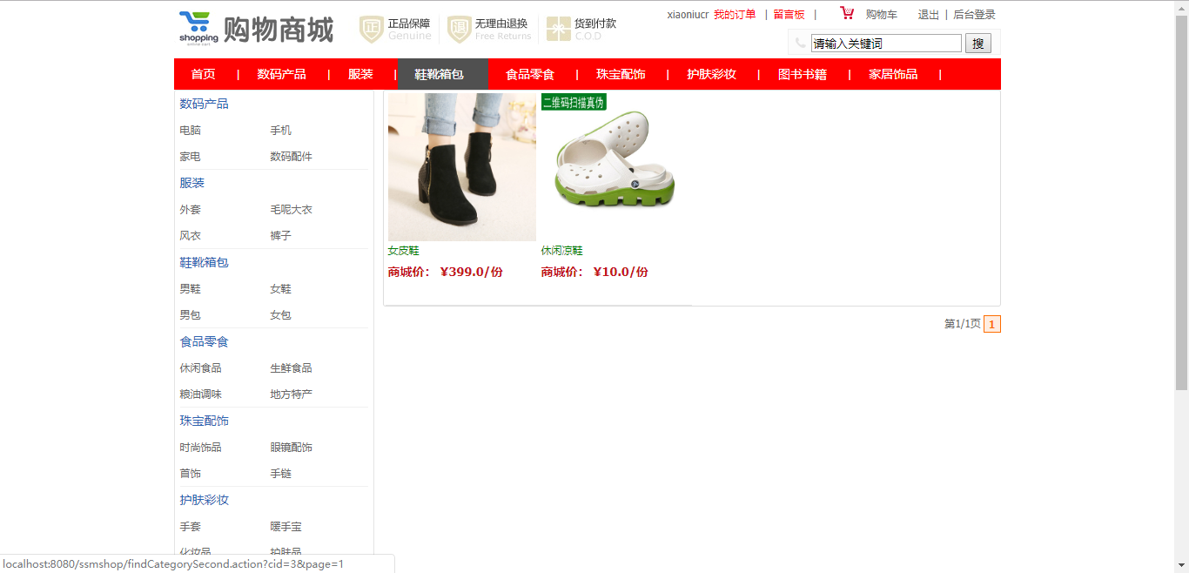The height and width of the screenshot is (573, 1189).
Task: Click the 无理由退换 Free Returns icon
Action: [460, 29]
